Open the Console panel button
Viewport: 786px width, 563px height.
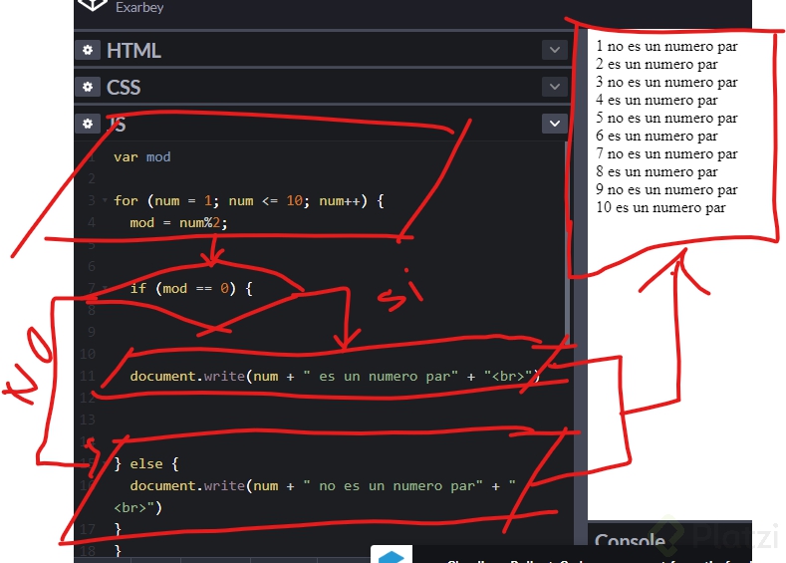coord(630,541)
